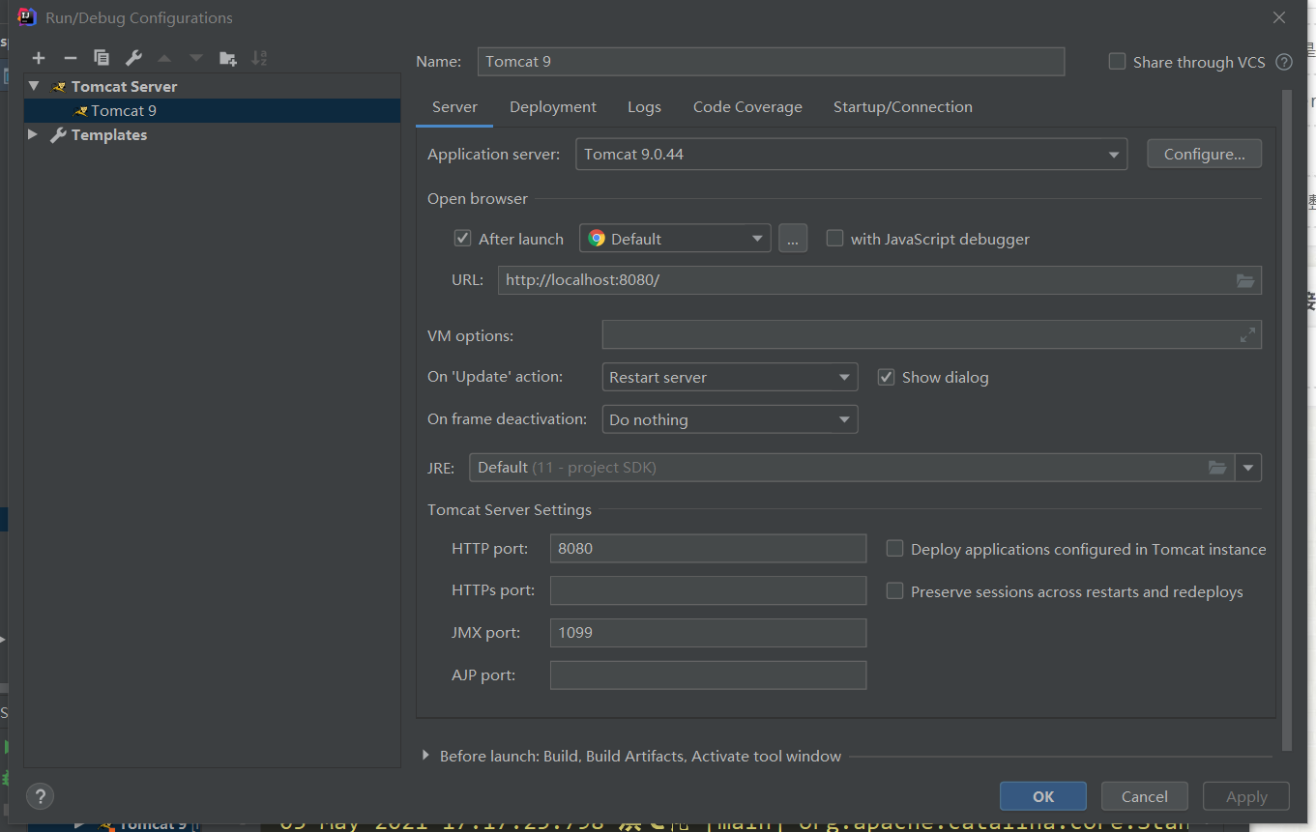The height and width of the screenshot is (832, 1316).
Task: Click the HTTP port input field
Action: 708,548
